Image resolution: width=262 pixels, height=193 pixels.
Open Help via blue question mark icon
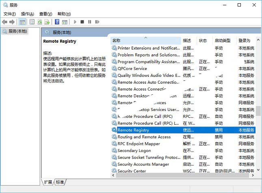[57, 22]
